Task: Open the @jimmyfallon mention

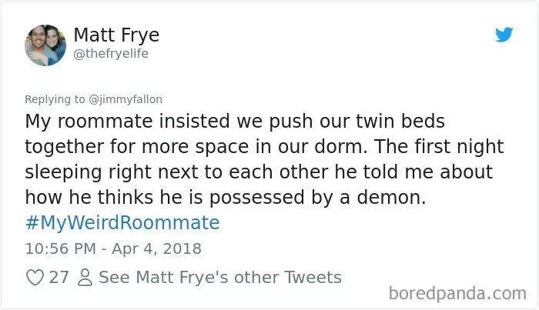Action: click(x=126, y=99)
